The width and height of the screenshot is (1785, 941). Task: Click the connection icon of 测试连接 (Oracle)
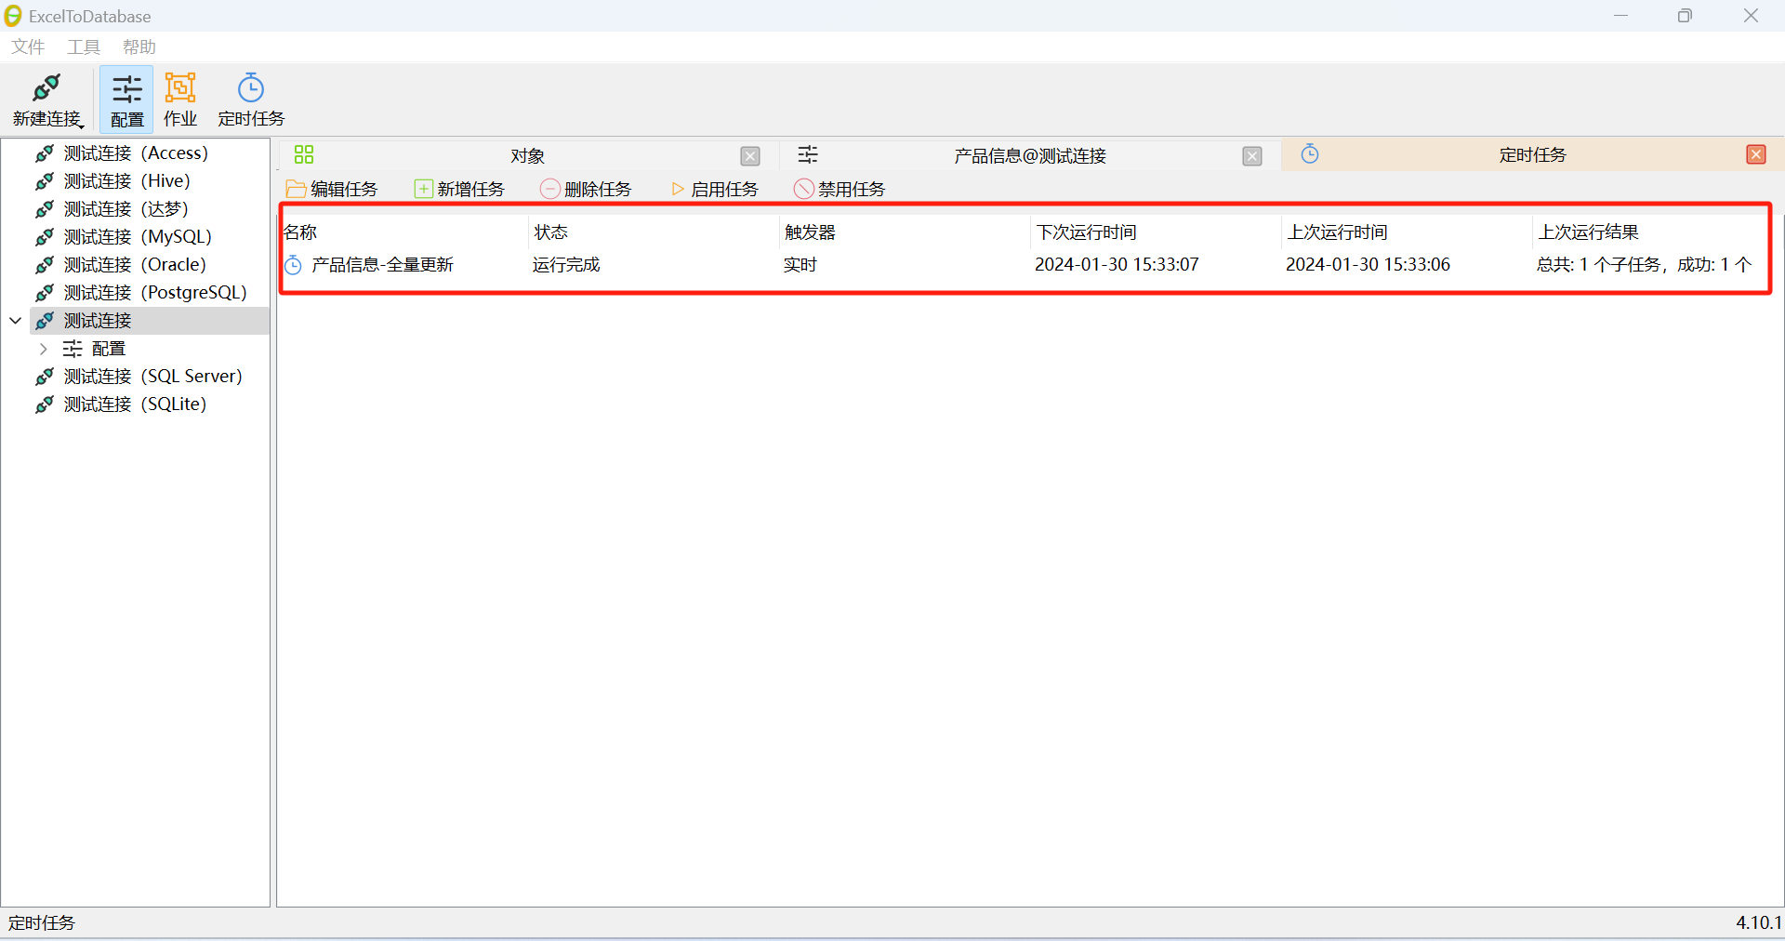point(44,264)
